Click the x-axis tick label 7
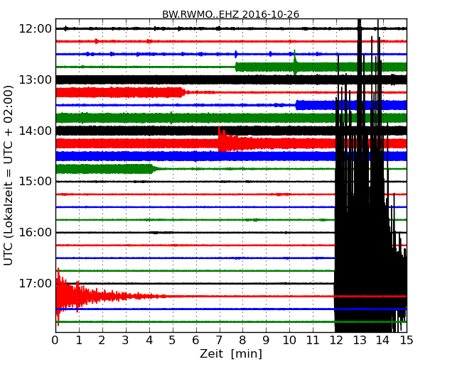Image resolution: width=462 pixels, height=369 pixels. coord(219,341)
